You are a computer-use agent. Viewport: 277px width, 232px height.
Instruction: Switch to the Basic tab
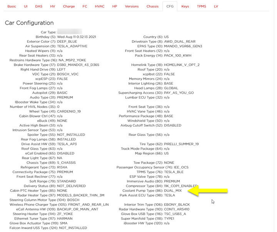[12, 7]
